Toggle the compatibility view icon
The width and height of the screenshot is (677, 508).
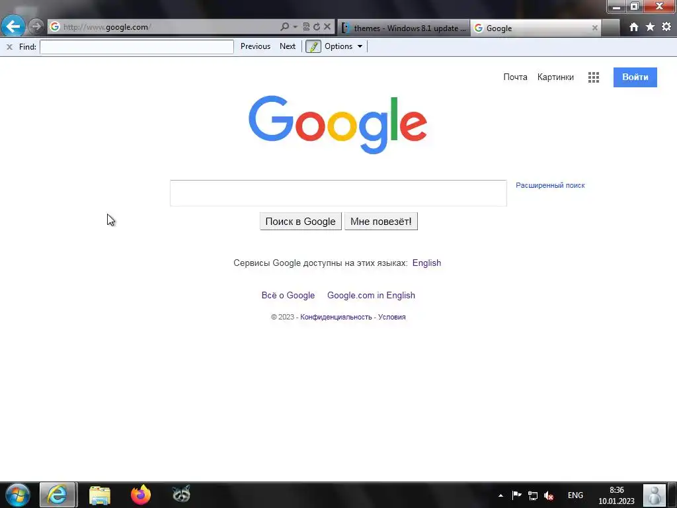306,26
